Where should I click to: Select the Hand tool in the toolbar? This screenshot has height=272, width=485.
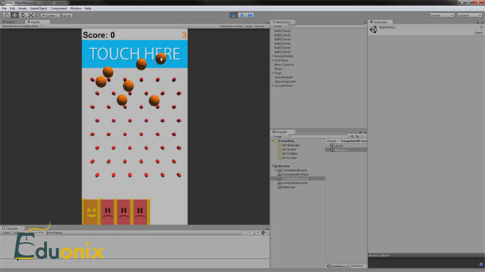click(7, 15)
